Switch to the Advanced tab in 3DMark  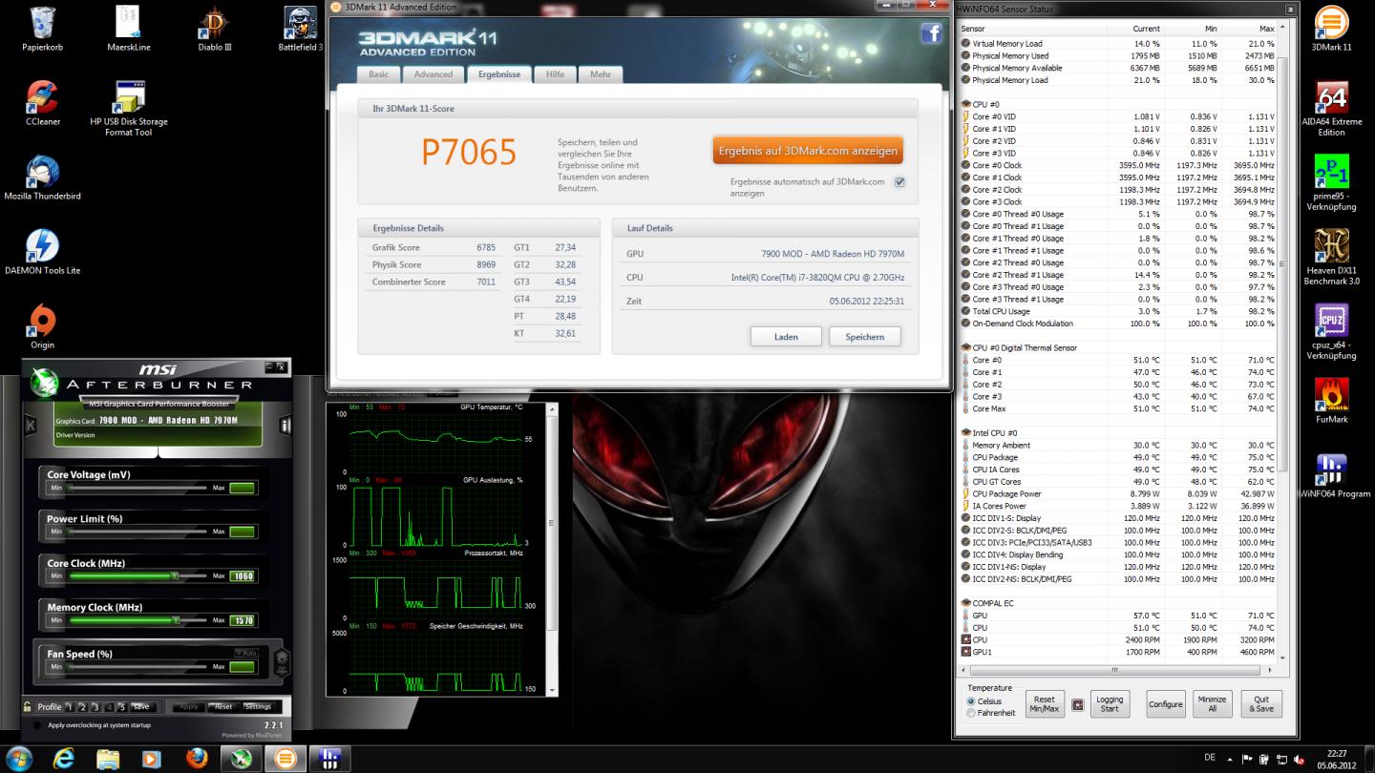[x=434, y=73]
